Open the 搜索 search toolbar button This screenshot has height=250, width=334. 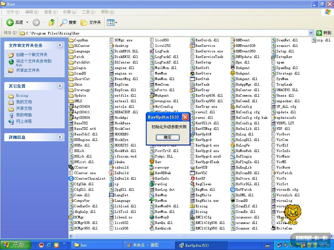[68, 22]
